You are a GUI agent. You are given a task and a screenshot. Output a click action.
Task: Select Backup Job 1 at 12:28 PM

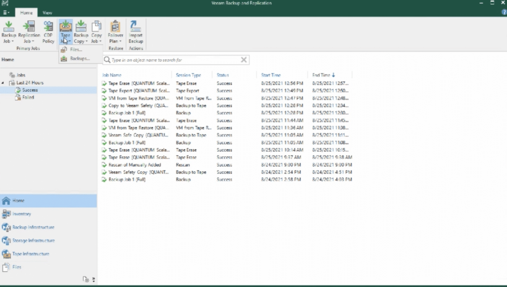pyautogui.click(x=227, y=113)
